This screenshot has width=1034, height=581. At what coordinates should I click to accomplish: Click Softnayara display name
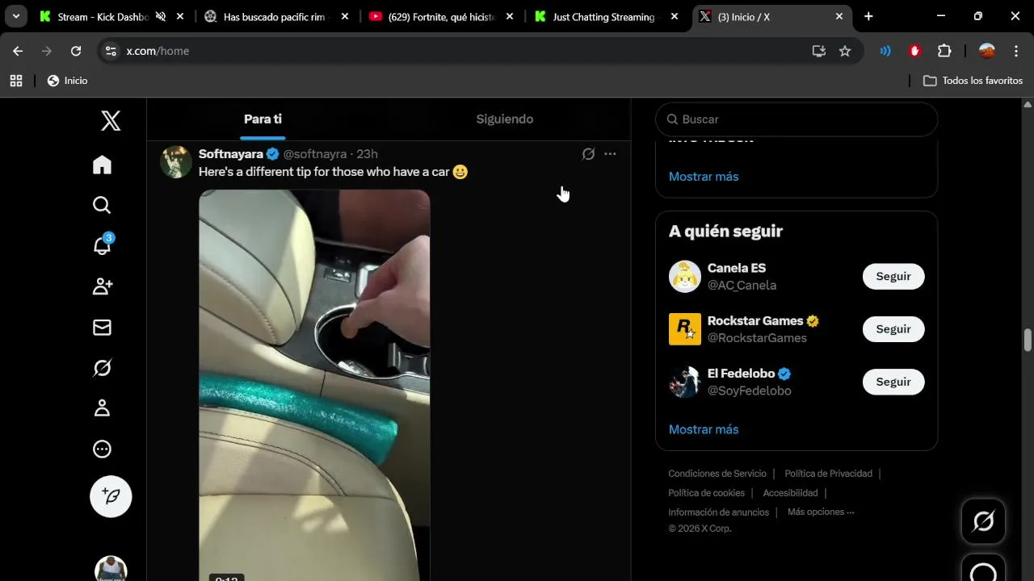(231, 153)
